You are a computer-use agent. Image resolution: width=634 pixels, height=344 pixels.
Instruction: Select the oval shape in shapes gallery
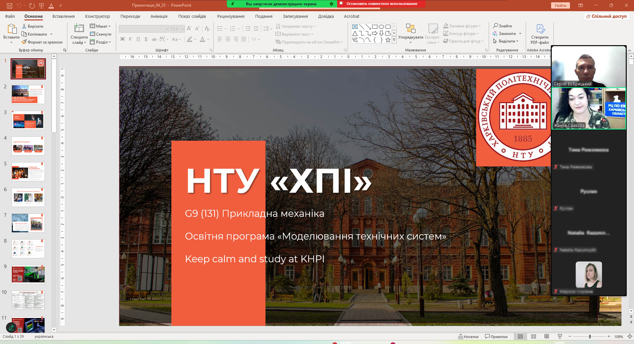click(x=381, y=27)
